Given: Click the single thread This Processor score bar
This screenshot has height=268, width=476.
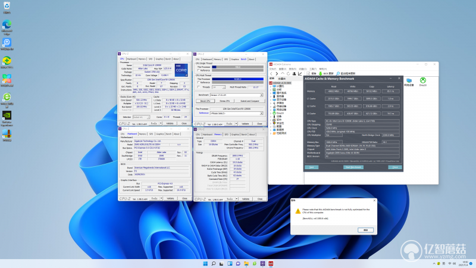Looking at the screenshot, I should coord(237,67).
